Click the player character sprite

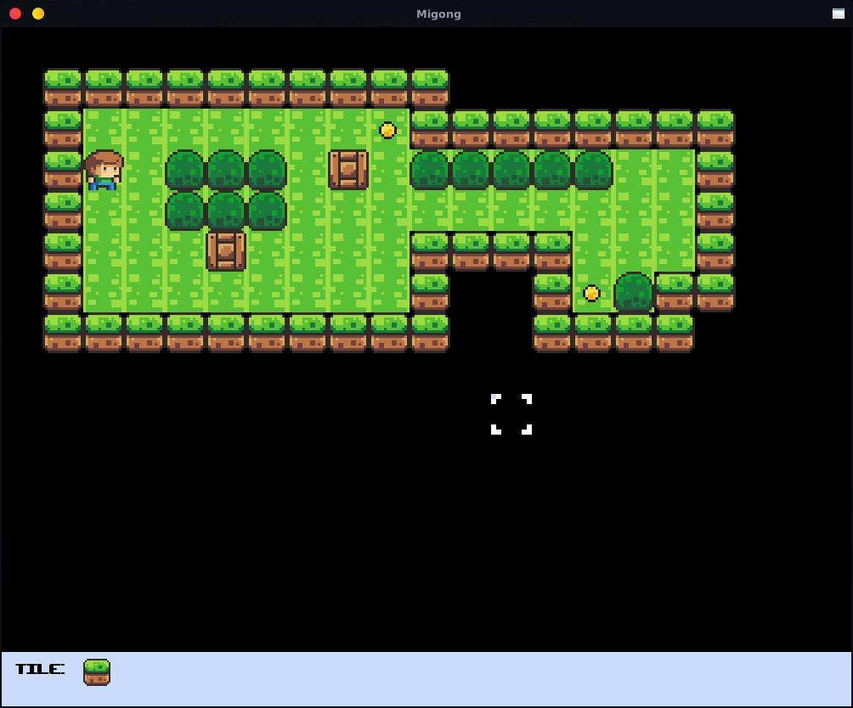click(x=104, y=170)
